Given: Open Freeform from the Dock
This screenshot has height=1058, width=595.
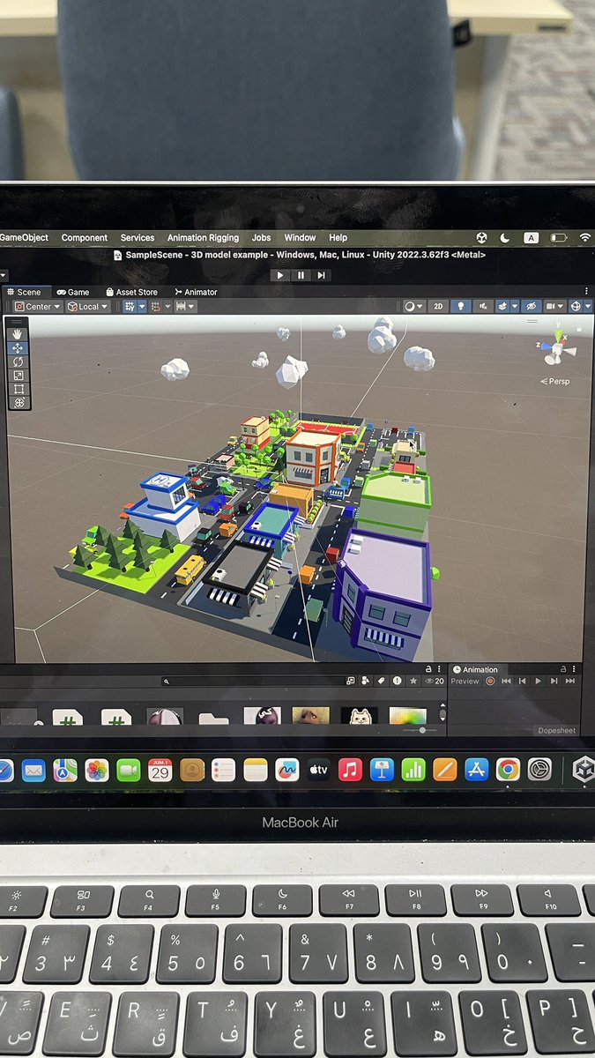Looking at the screenshot, I should 287,770.
